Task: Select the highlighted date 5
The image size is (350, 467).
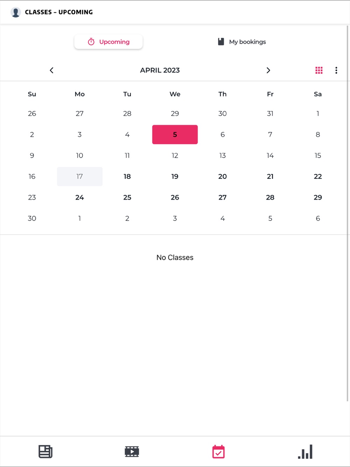Action: tap(175, 134)
